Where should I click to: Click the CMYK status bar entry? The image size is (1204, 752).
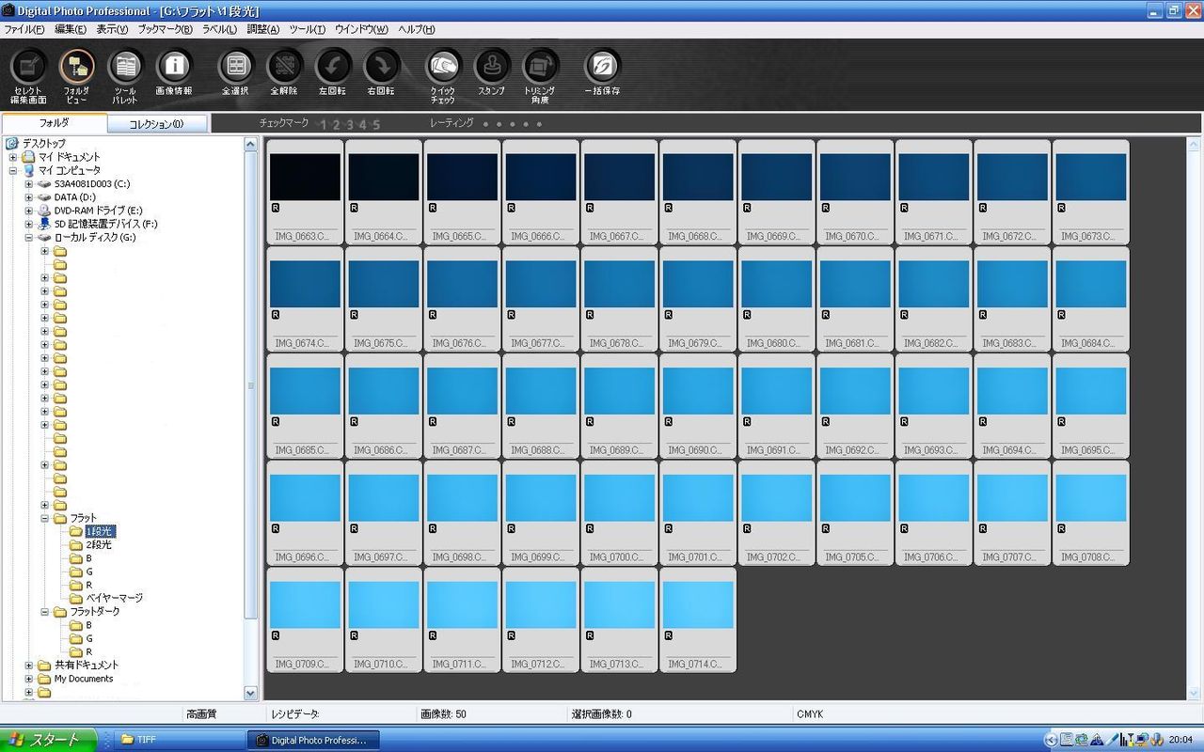coord(809,714)
